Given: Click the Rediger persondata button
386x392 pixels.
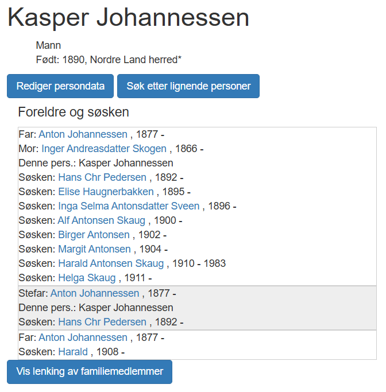Looking at the screenshot, I should click(x=60, y=86).
